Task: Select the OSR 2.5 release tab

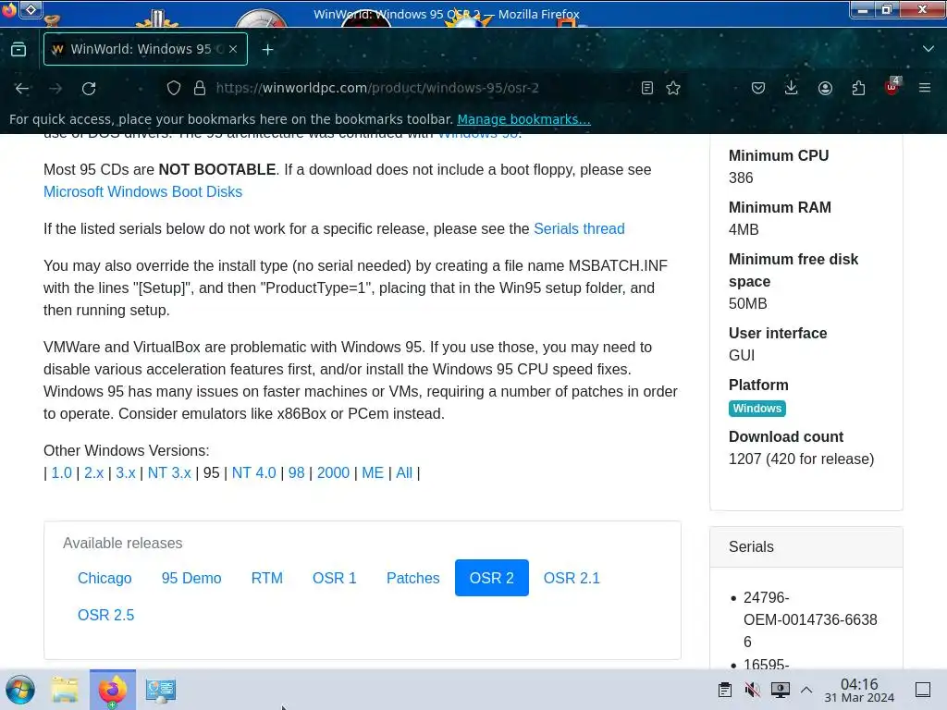Action: tap(105, 615)
